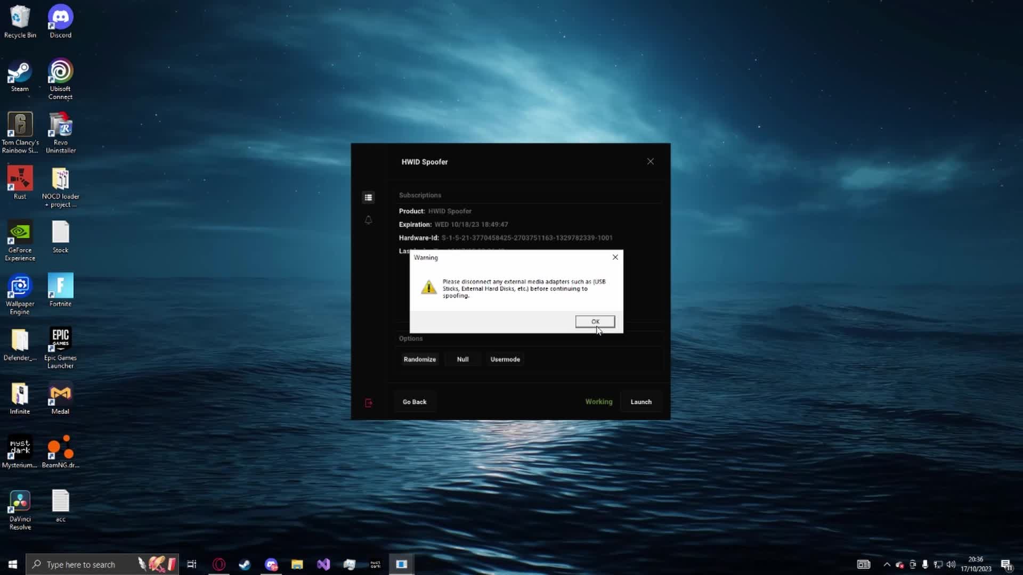1023x575 pixels.
Task: Select the Usermode option
Action: (505, 359)
